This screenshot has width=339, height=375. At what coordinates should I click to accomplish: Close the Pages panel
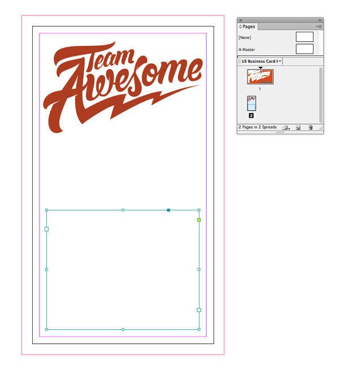(x=241, y=20)
